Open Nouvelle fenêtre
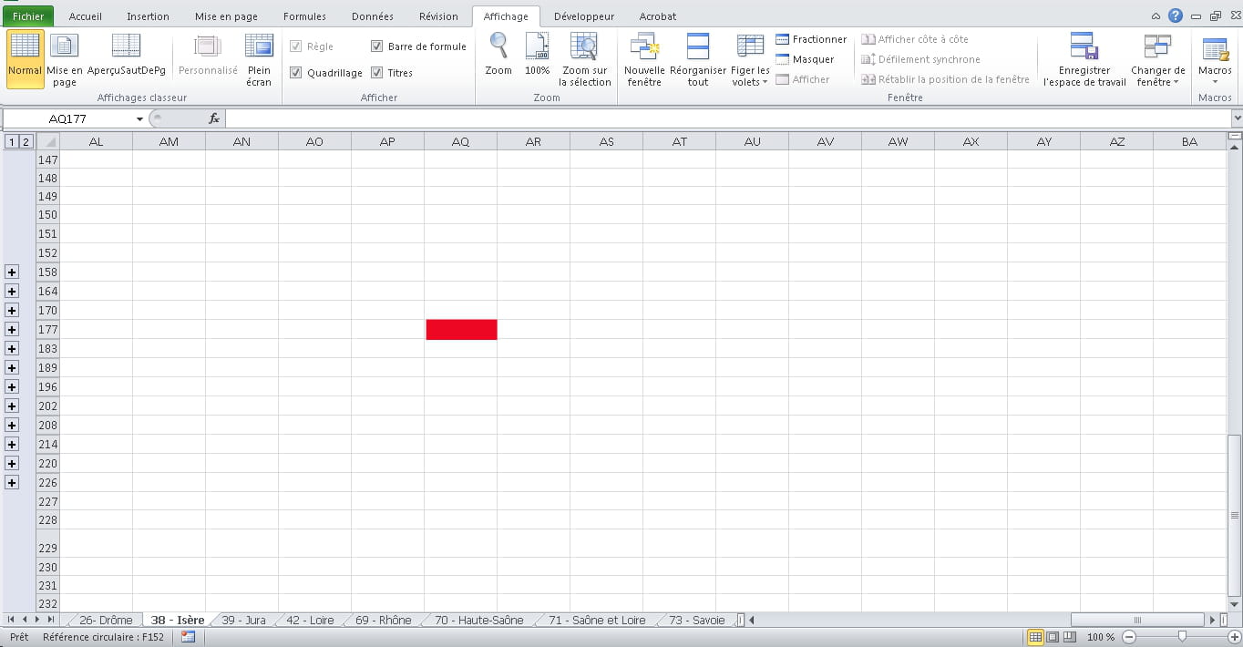This screenshot has width=1243, height=647. pyautogui.click(x=644, y=47)
